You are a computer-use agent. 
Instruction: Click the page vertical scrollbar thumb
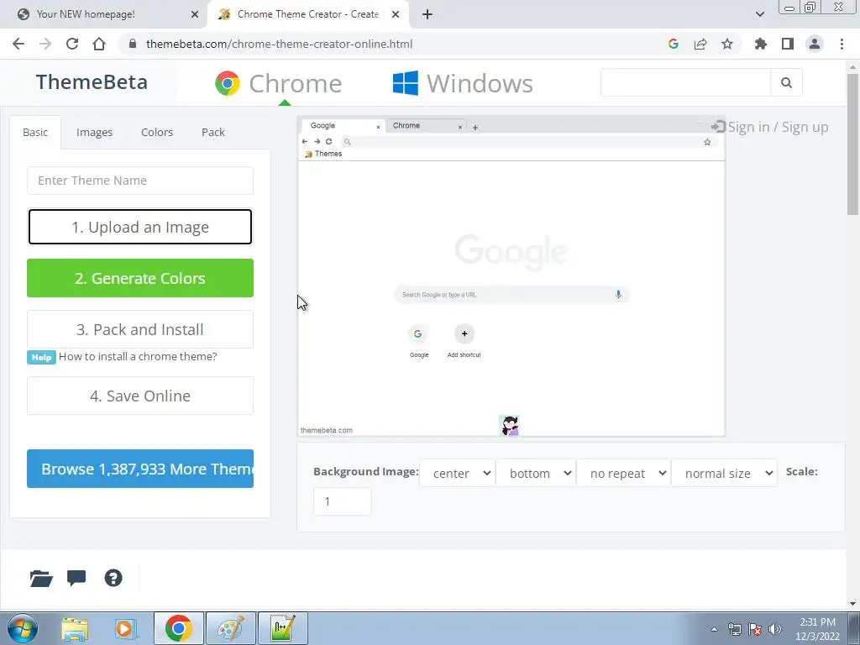(x=852, y=143)
